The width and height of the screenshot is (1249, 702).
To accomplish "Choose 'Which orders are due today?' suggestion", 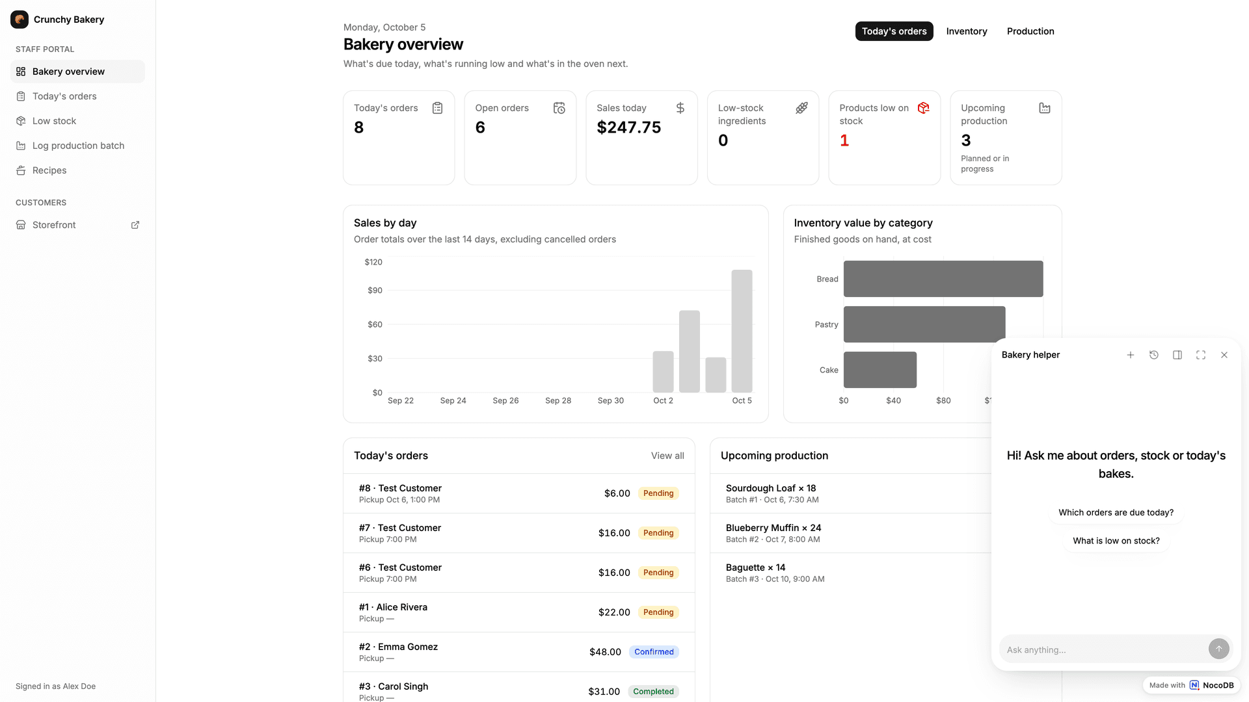I will pos(1116,512).
